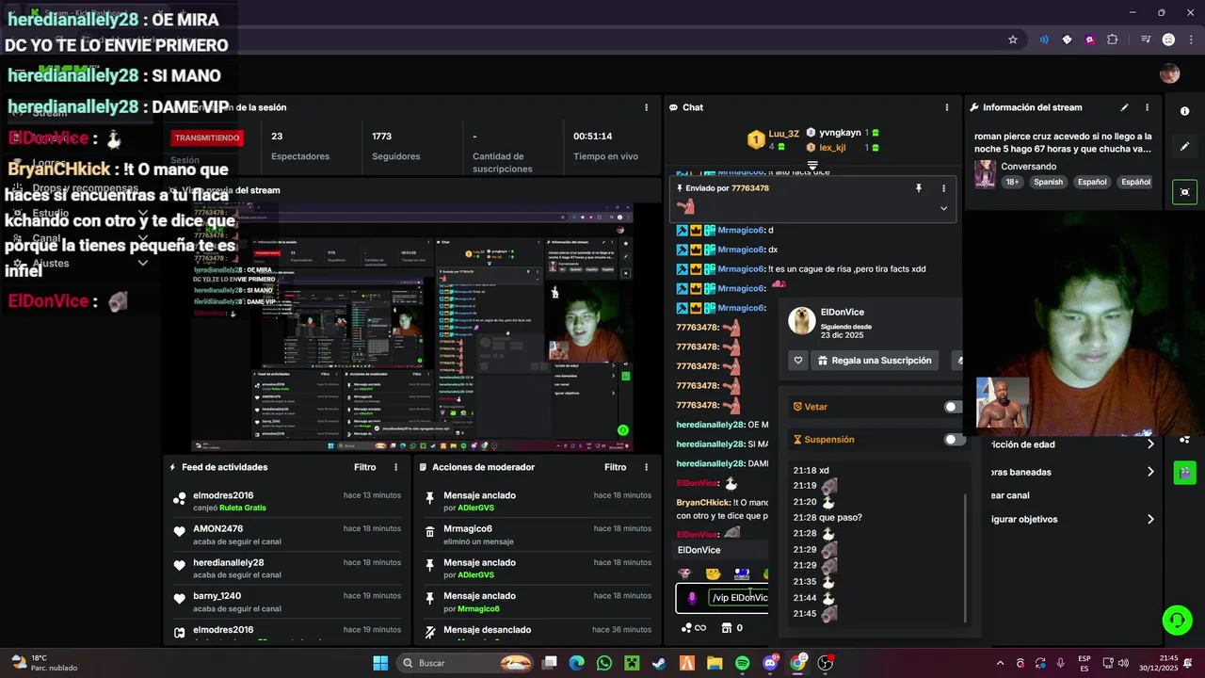Click the user message history scrollbar
The width and height of the screenshot is (1205, 678).
click(966, 557)
